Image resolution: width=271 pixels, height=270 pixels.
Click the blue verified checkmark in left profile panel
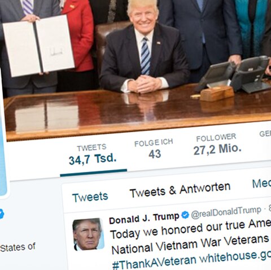(x=2, y=214)
